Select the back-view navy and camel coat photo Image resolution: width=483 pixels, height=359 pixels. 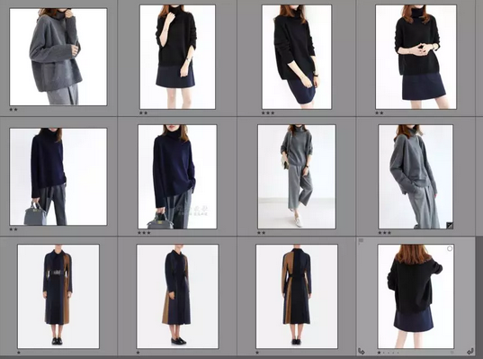[297, 296]
